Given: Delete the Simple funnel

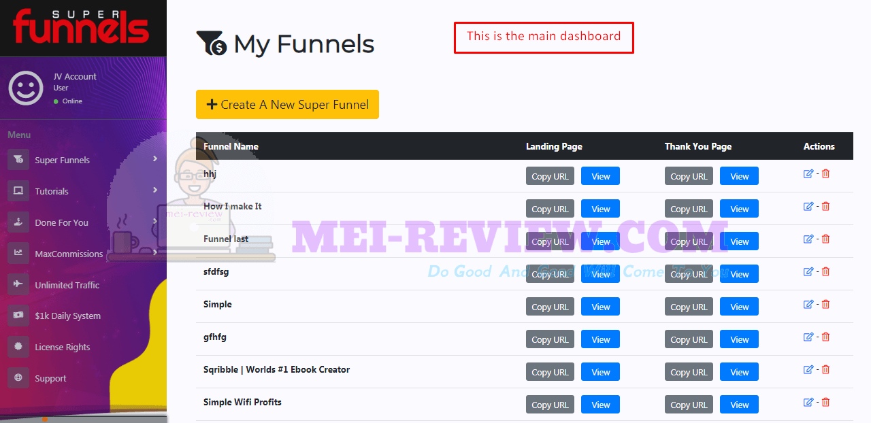Looking at the screenshot, I should coord(825,305).
